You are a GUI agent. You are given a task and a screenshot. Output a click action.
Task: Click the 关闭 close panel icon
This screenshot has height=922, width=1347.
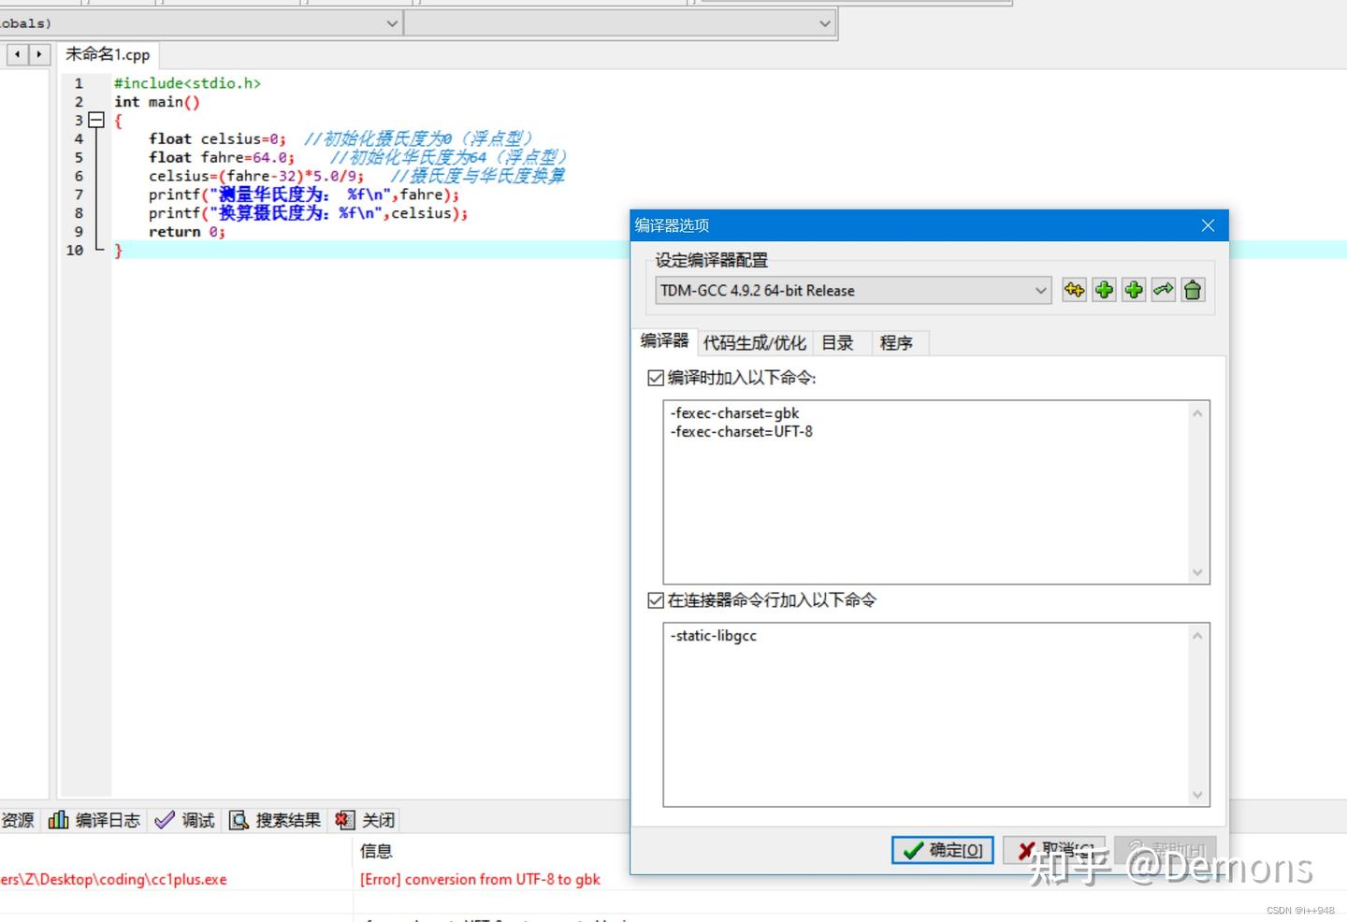pyautogui.click(x=365, y=820)
